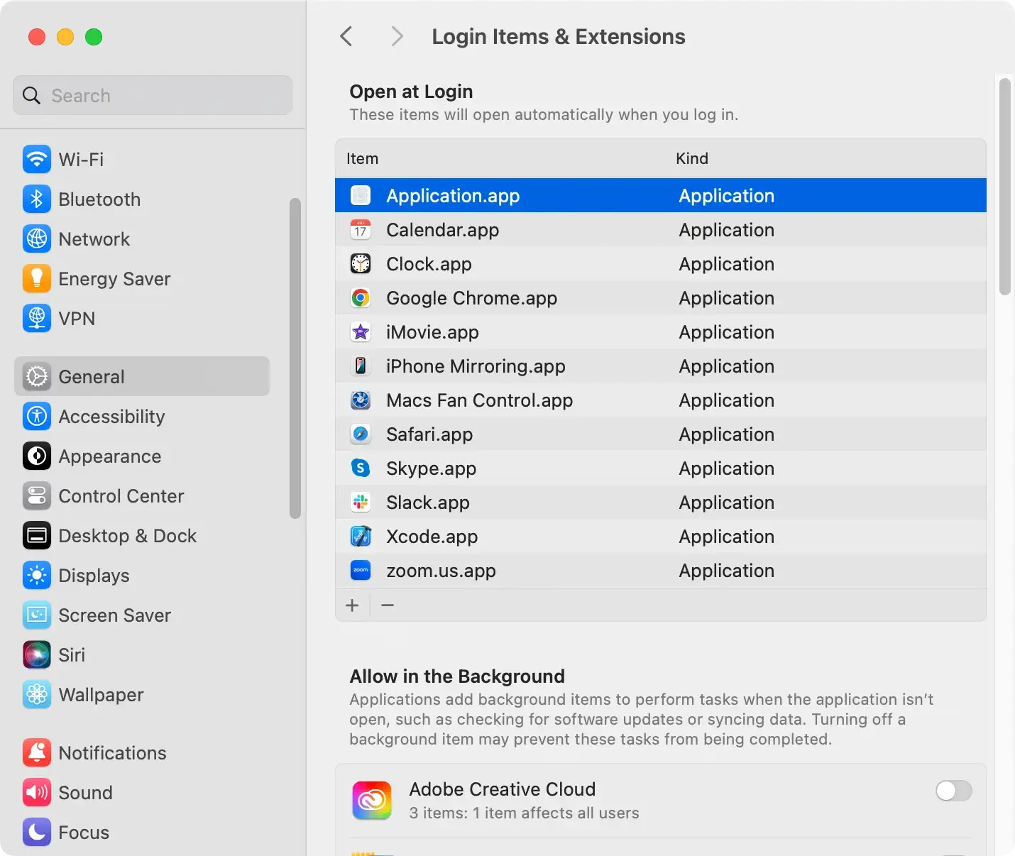Screen dimensions: 1015x856
Task: Click the Xcode icon in login items
Action: click(361, 536)
